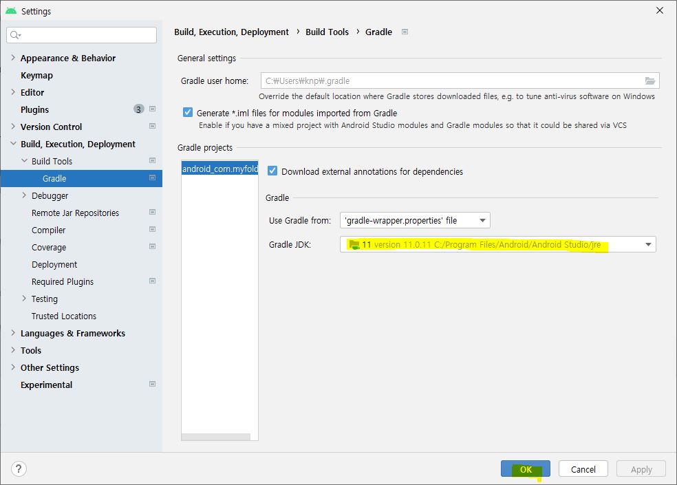Open the Gradle JDK dropdown

click(647, 244)
